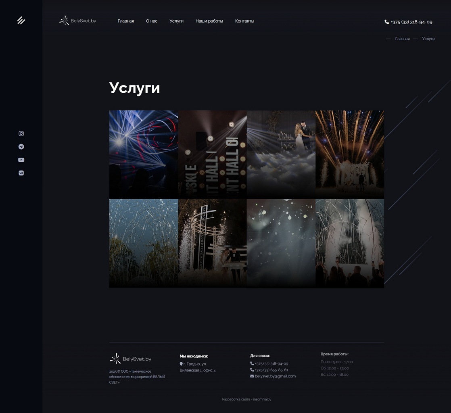Viewport: 451px width, 413px height.
Task: Click the BelySvet.by footer logo
Action: pos(131,359)
